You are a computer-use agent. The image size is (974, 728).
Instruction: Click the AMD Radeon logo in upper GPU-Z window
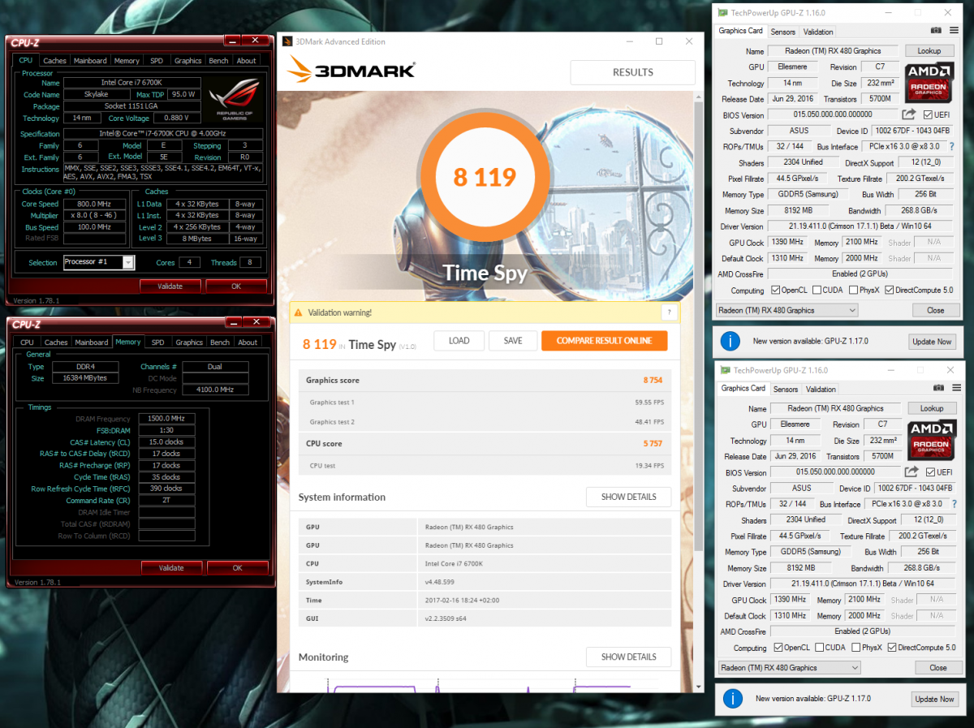click(930, 81)
